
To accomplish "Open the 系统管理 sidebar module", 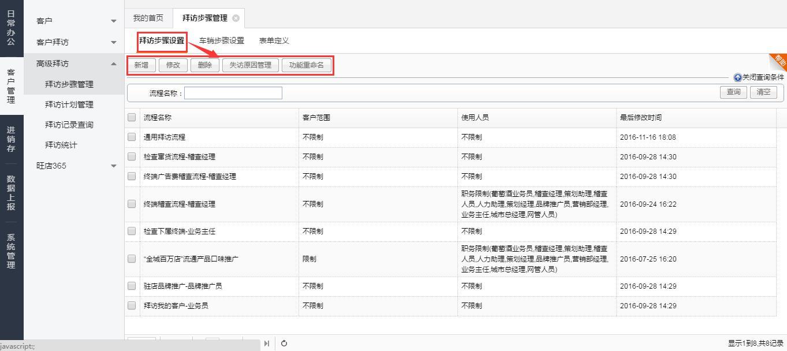I will [11, 251].
